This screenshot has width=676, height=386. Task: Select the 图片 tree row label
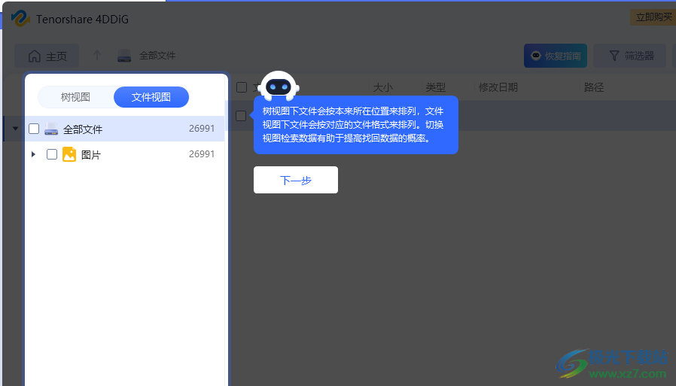[x=91, y=155]
